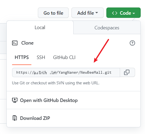
Task: Expand the Add file dropdown arrow
Action: coord(97,13)
